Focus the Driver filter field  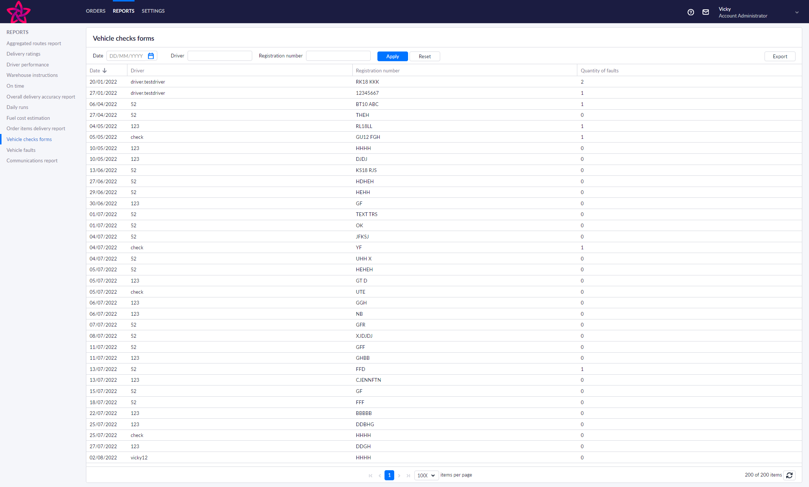[220, 56]
